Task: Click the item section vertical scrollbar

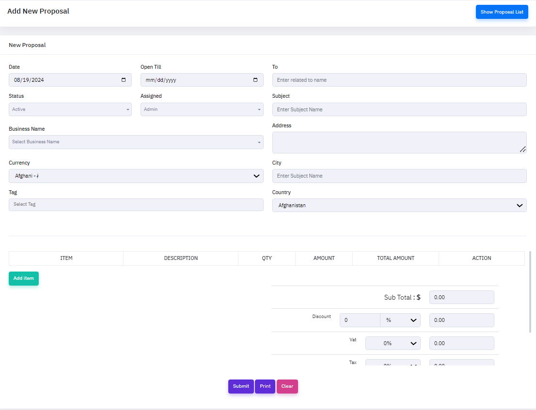Action: click(530, 291)
